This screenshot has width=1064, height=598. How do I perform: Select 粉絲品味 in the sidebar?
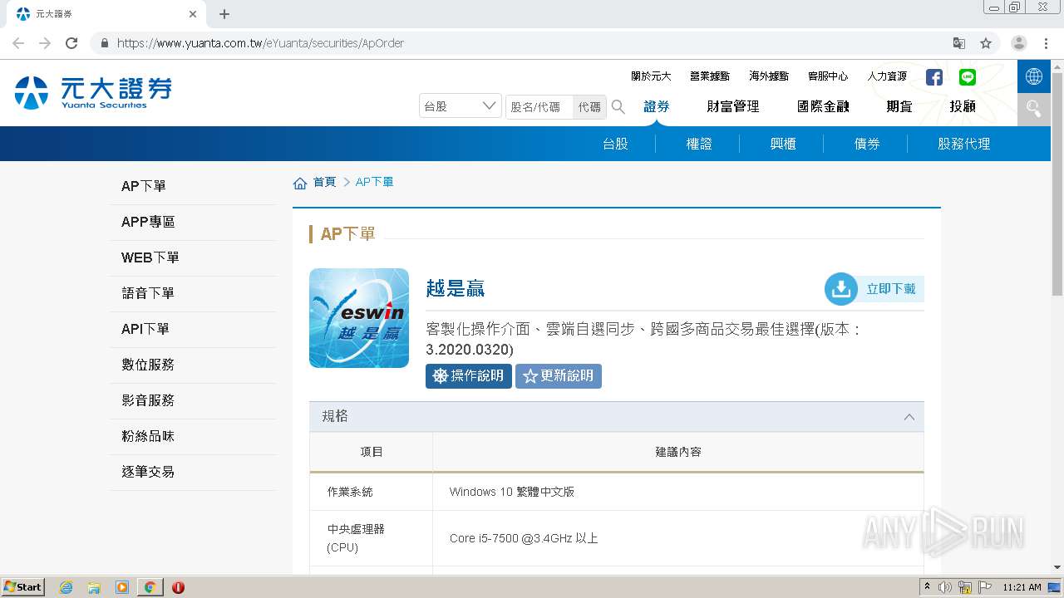click(x=193, y=436)
